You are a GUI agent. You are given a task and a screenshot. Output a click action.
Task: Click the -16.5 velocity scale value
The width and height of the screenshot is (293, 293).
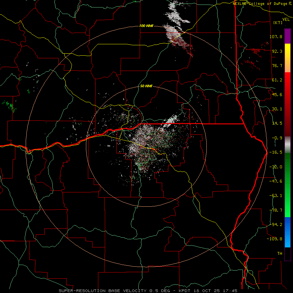[276, 152]
